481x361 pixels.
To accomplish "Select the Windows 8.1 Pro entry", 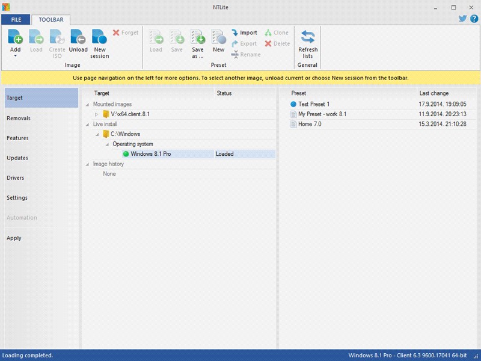I will 150,154.
